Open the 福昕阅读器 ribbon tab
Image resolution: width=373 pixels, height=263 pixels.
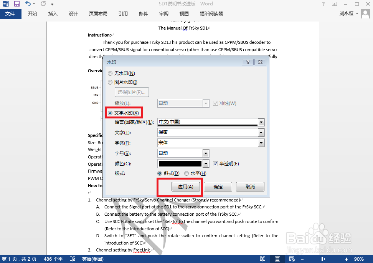click(211, 14)
